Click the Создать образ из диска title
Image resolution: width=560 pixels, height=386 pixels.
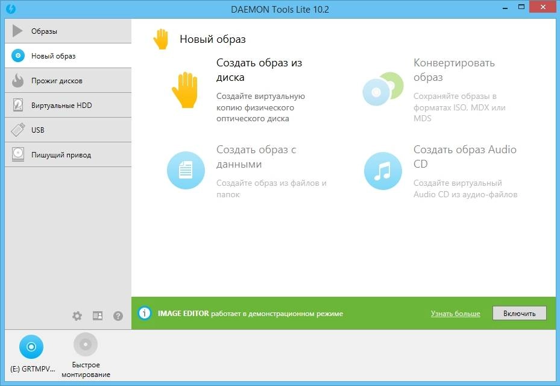pos(259,70)
